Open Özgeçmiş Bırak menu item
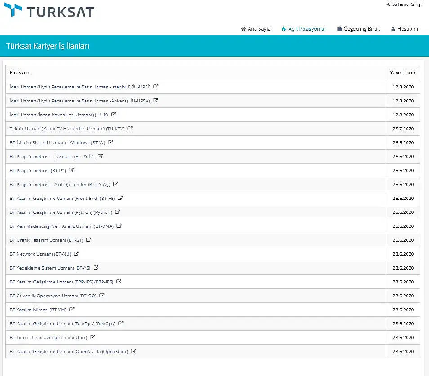This screenshot has height=376, width=429. point(358,29)
